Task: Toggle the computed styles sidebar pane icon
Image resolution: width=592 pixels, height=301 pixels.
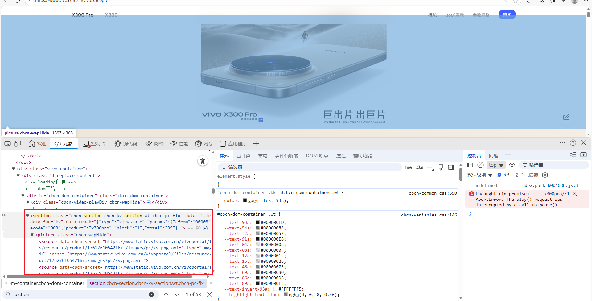Action: [451, 167]
